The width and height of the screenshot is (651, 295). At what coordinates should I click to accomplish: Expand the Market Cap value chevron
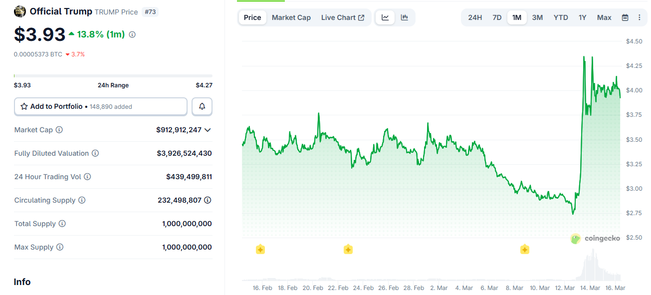point(209,130)
